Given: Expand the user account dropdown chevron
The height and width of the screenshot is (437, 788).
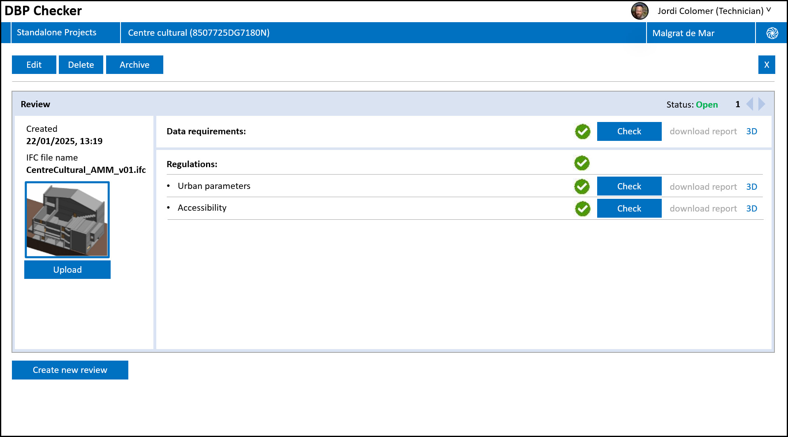Looking at the screenshot, I should tap(769, 10).
